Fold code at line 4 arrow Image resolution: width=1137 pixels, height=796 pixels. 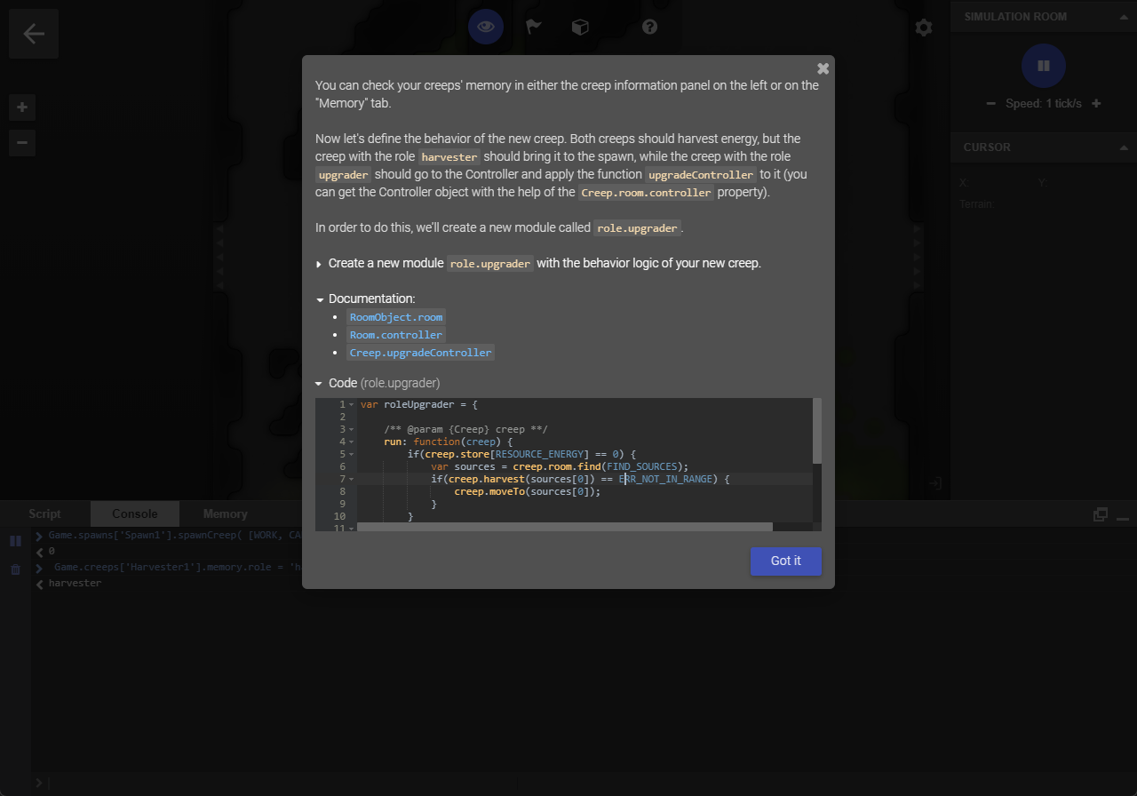coord(352,442)
